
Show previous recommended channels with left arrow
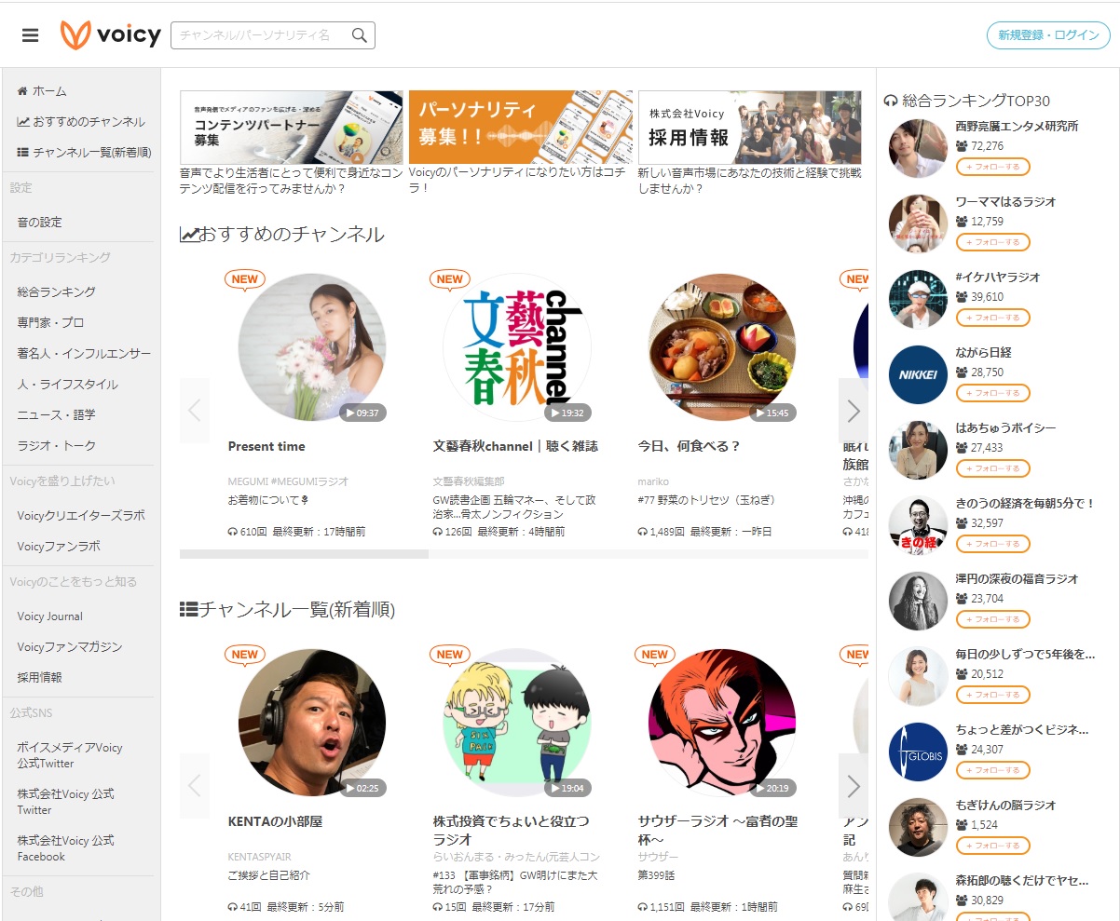point(195,411)
